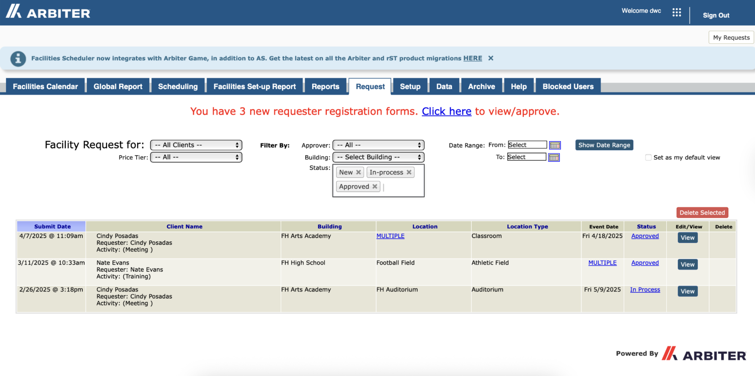Open the apps grid icon in header
Viewport: 755px width, 376px height.
676,12
